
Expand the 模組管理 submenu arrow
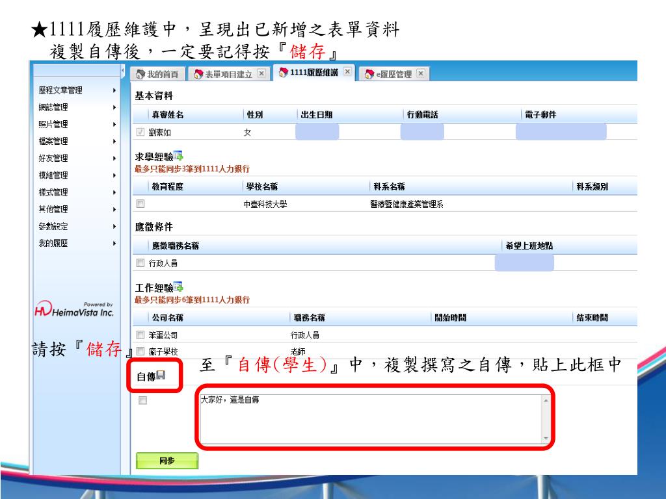(x=114, y=175)
